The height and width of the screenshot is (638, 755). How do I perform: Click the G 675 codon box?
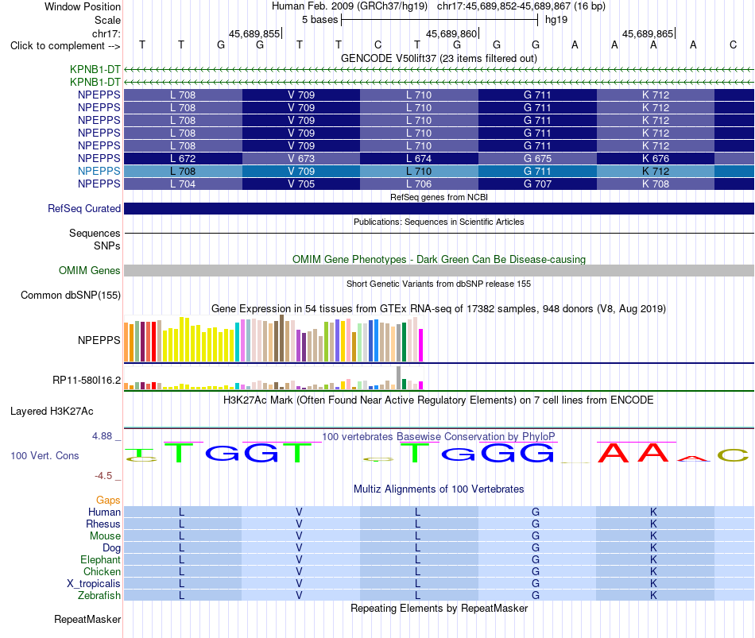pos(537,158)
